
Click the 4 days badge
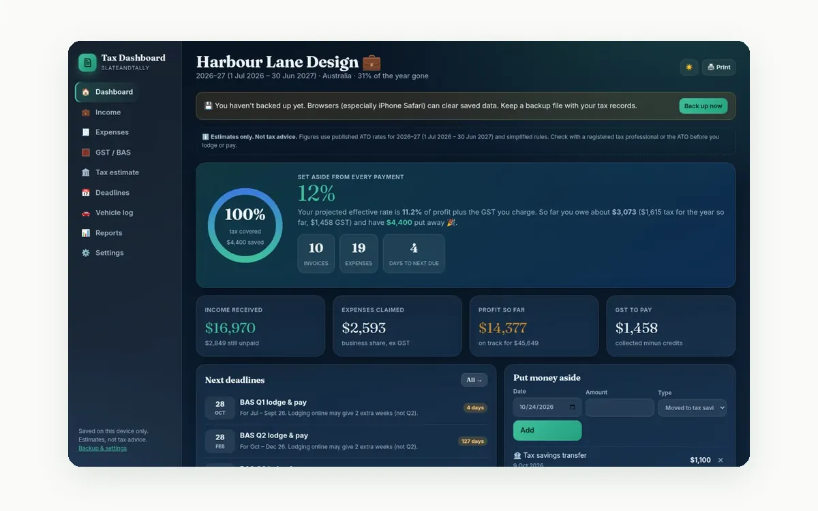pyautogui.click(x=475, y=408)
